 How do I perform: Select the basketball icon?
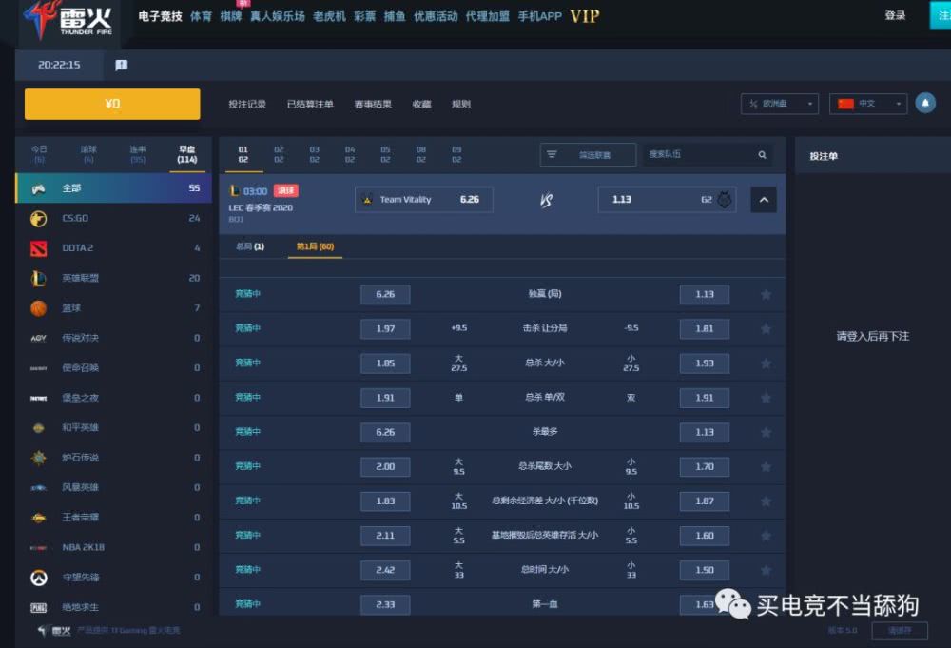[39, 308]
